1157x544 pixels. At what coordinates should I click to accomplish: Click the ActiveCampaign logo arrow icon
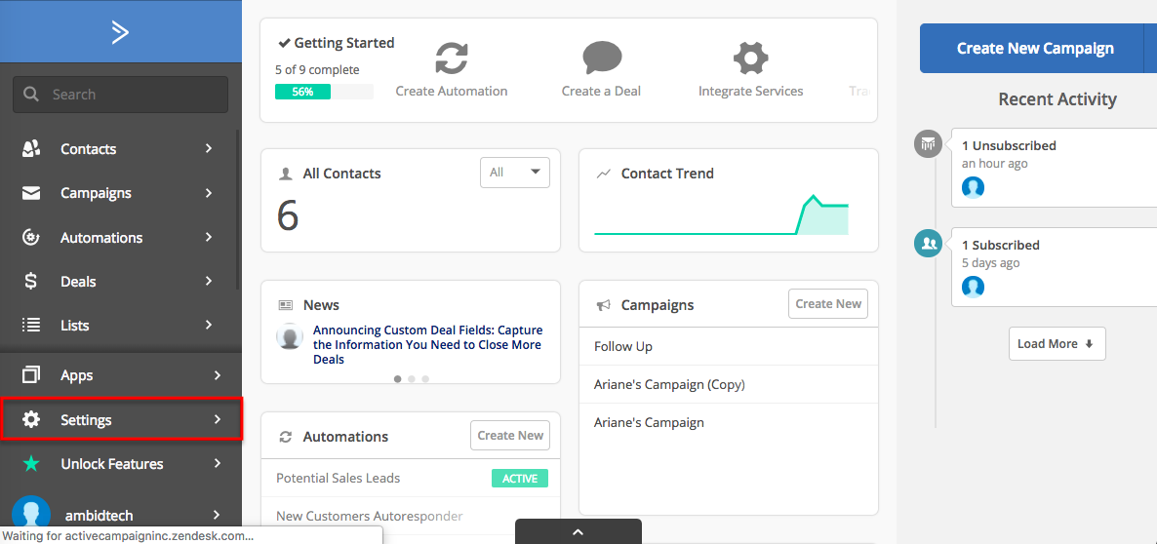(120, 32)
